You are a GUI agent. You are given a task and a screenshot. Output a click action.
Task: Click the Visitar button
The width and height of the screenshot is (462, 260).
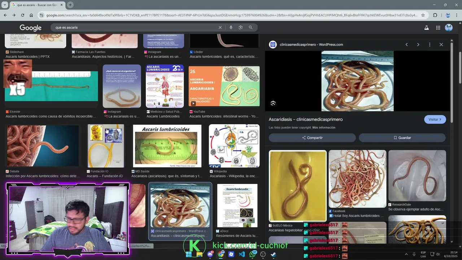[435, 119]
